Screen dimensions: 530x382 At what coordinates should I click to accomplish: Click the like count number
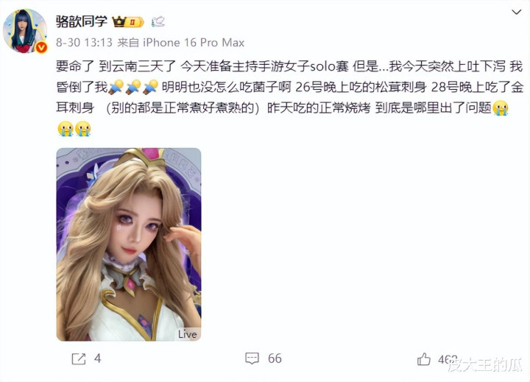(448, 359)
